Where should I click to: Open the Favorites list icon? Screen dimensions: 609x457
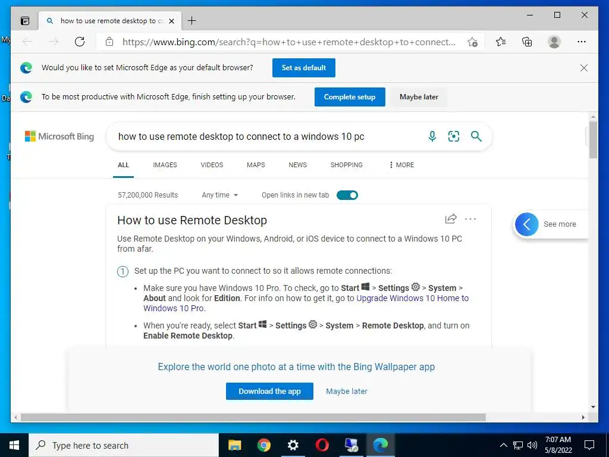[501, 42]
